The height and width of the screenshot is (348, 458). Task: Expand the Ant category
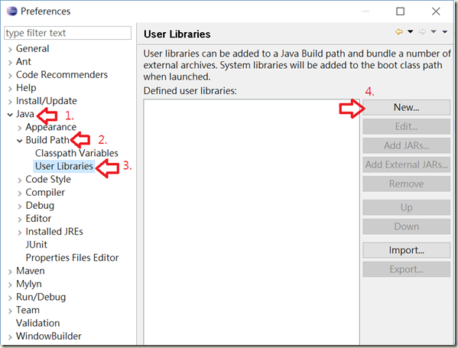[10, 62]
